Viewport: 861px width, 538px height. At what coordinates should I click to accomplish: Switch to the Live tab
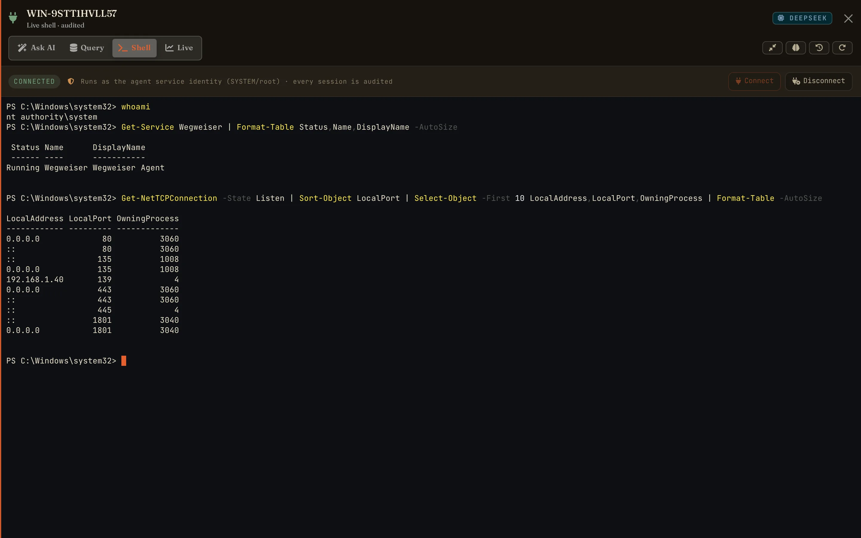click(179, 48)
